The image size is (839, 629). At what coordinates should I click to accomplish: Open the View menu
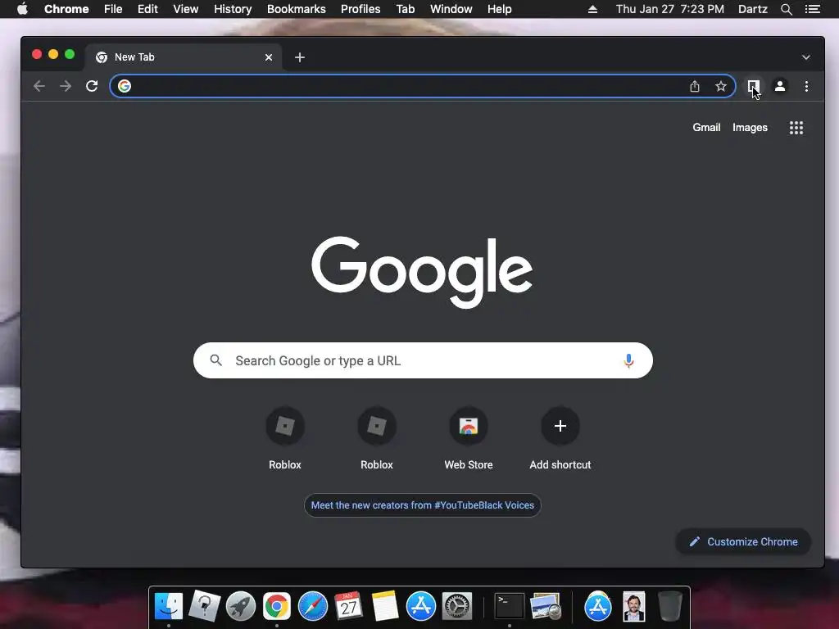click(x=186, y=9)
